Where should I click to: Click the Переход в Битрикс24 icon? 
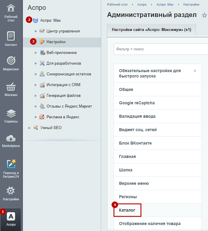click(11, 164)
